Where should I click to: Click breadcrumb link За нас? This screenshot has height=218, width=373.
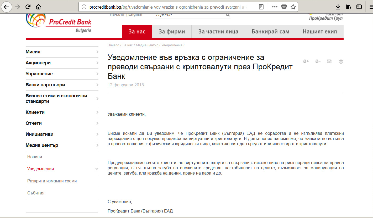coord(128,45)
